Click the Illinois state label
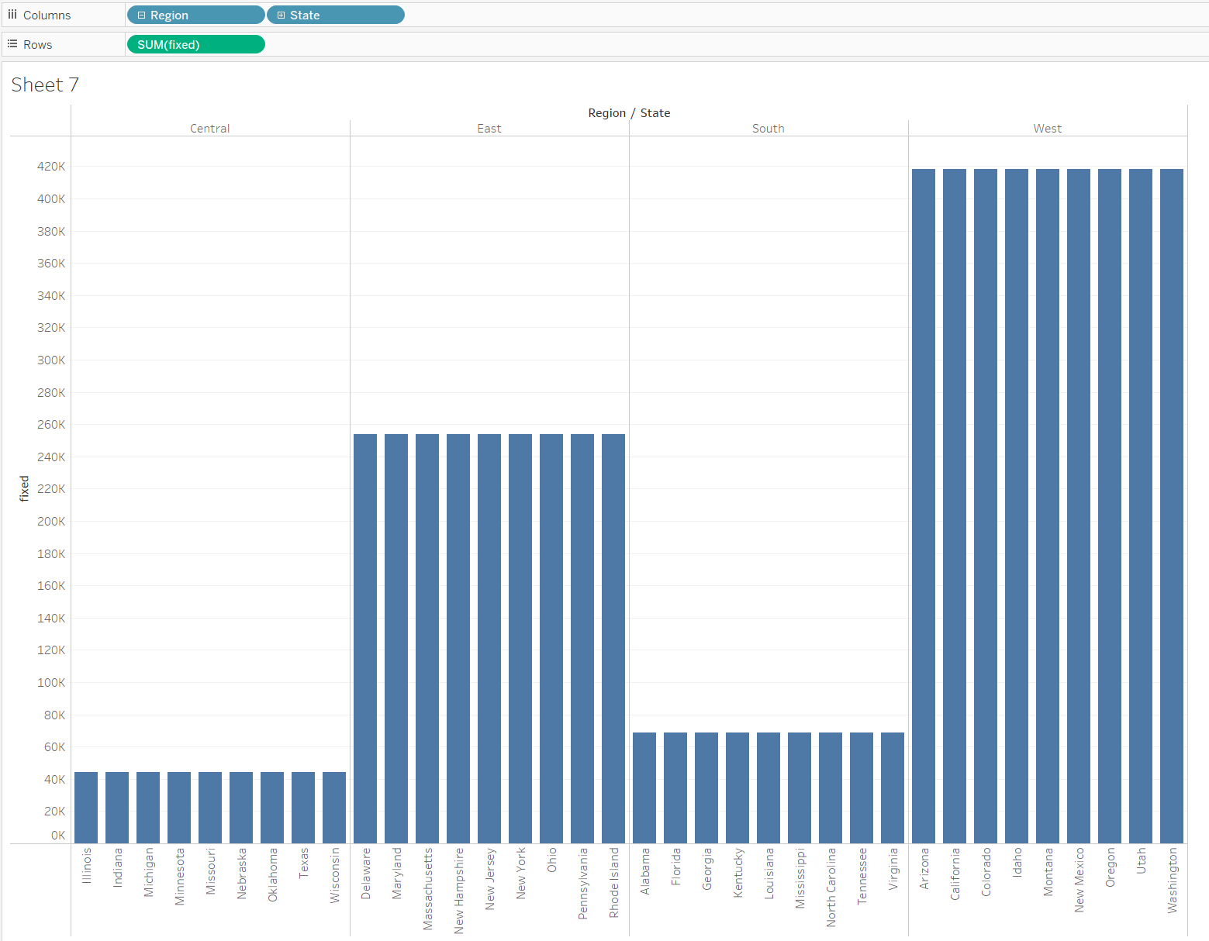This screenshot has height=941, width=1209. [86, 865]
